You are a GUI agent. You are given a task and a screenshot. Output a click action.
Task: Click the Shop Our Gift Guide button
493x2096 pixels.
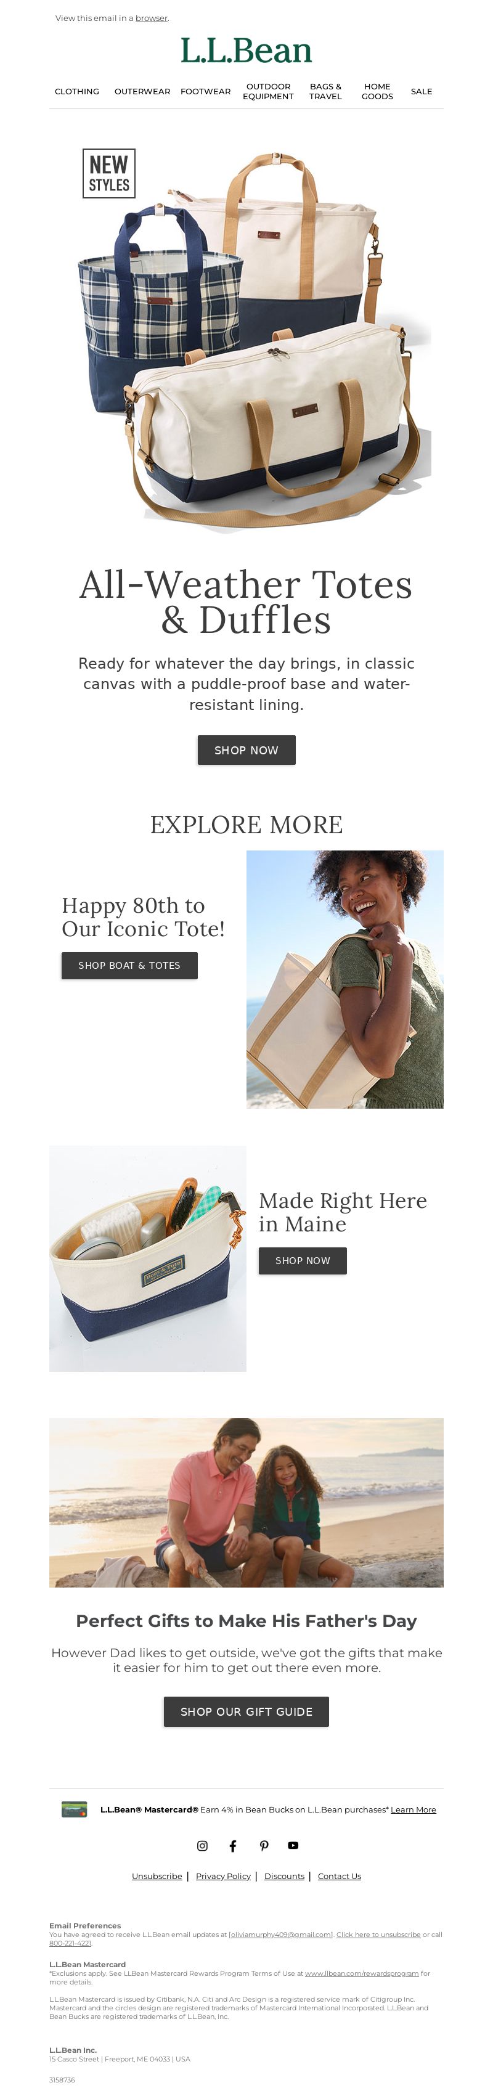(246, 1712)
